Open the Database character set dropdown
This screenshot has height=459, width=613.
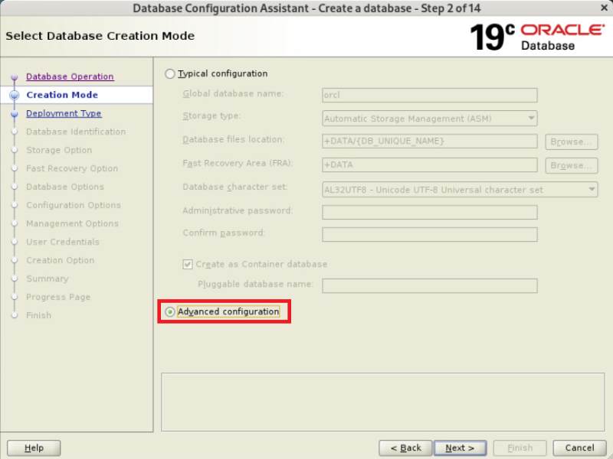click(460, 190)
